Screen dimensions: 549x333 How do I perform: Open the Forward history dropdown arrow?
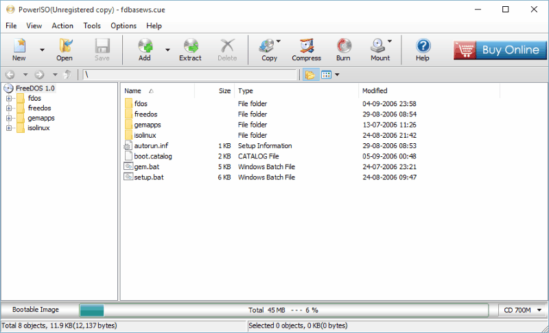[55, 75]
